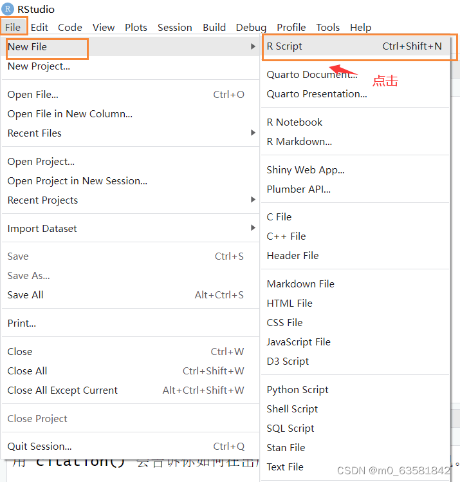Create a new HTML File

(x=355, y=304)
